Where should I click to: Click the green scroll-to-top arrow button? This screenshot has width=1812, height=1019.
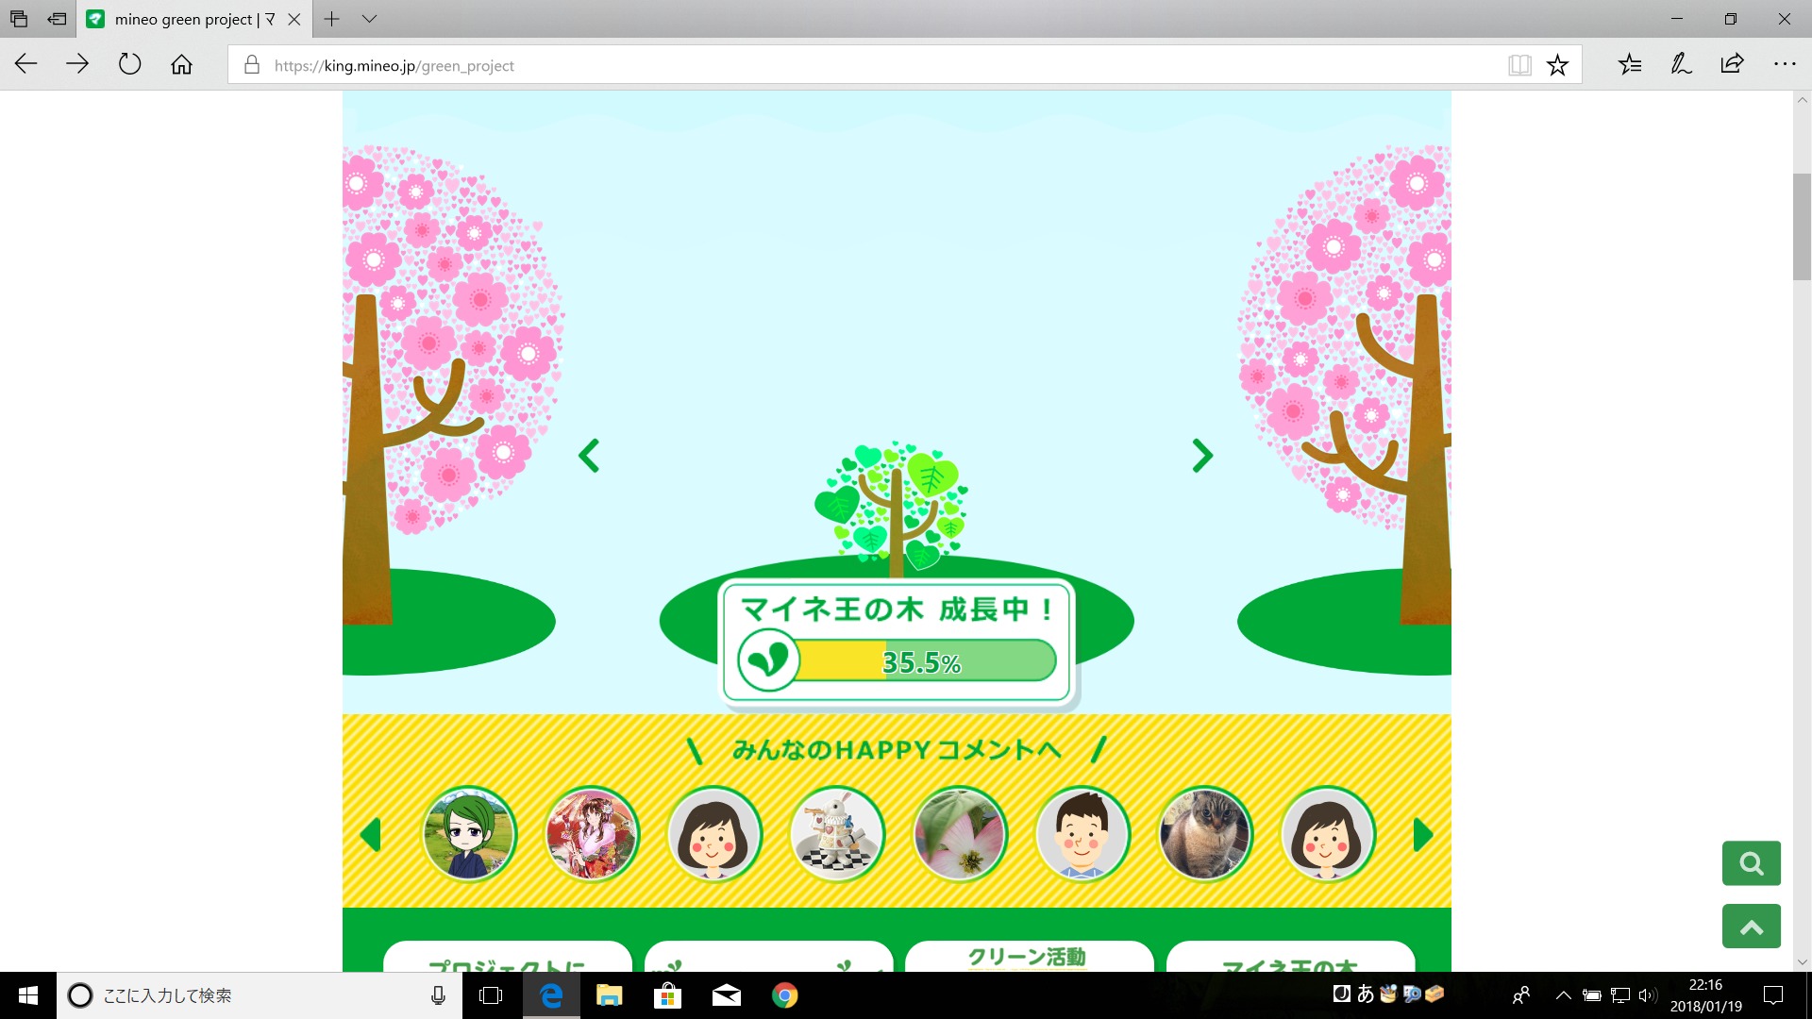[x=1751, y=927]
